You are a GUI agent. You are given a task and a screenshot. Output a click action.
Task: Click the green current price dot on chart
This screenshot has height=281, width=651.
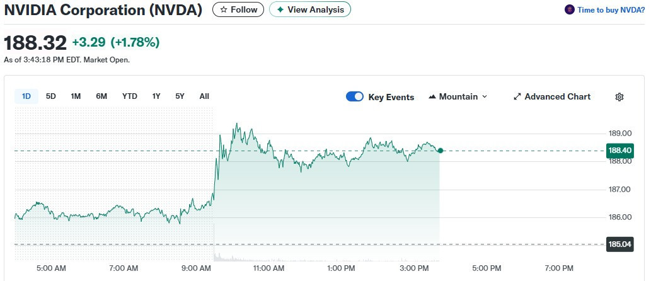[x=440, y=151]
